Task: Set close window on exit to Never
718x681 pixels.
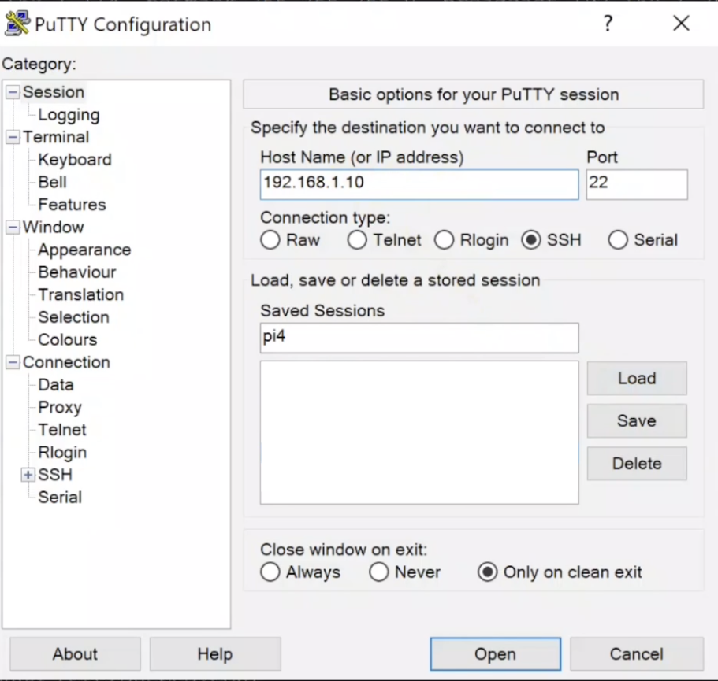Action: (379, 572)
